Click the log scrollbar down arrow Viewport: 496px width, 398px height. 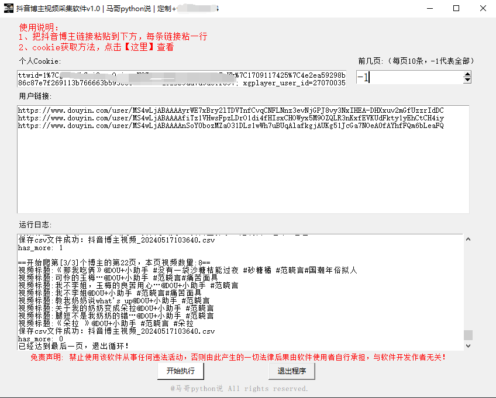point(467,346)
